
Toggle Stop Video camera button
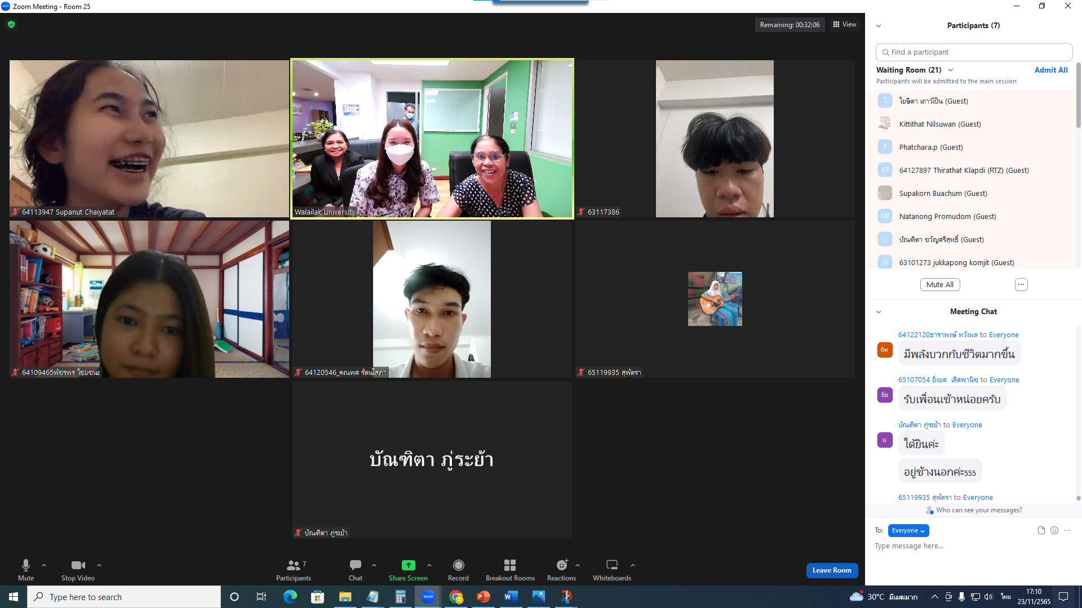pyautogui.click(x=78, y=565)
